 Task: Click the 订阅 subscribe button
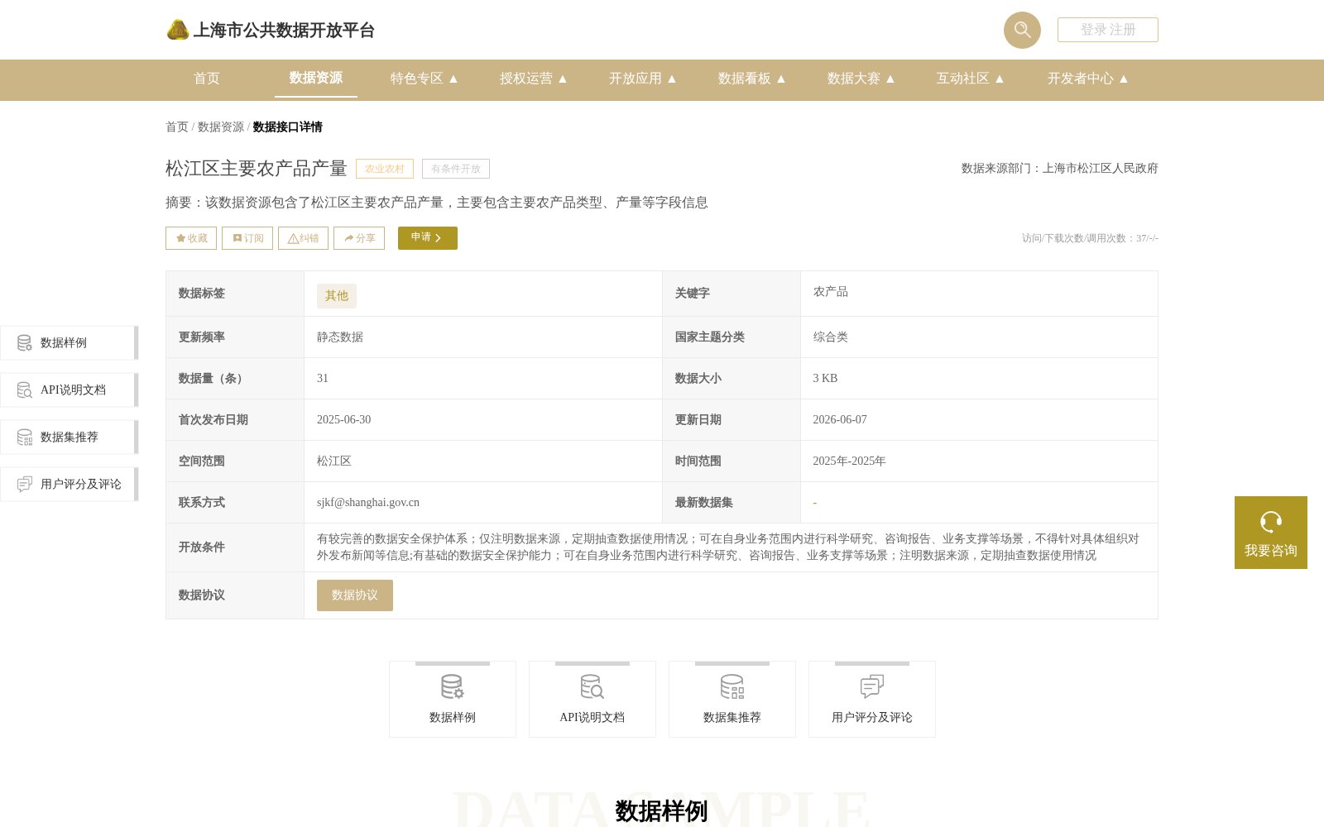pyautogui.click(x=247, y=238)
